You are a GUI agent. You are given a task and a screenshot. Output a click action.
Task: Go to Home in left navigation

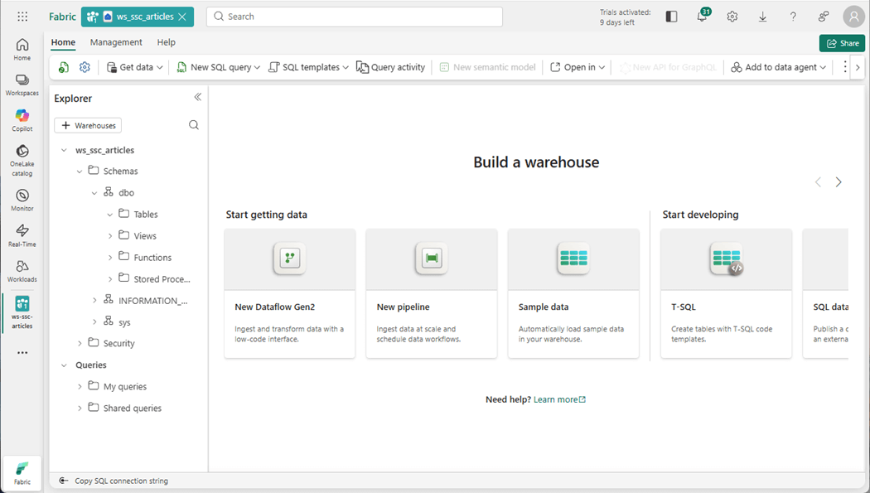pyautogui.click(x=22, y=50)
